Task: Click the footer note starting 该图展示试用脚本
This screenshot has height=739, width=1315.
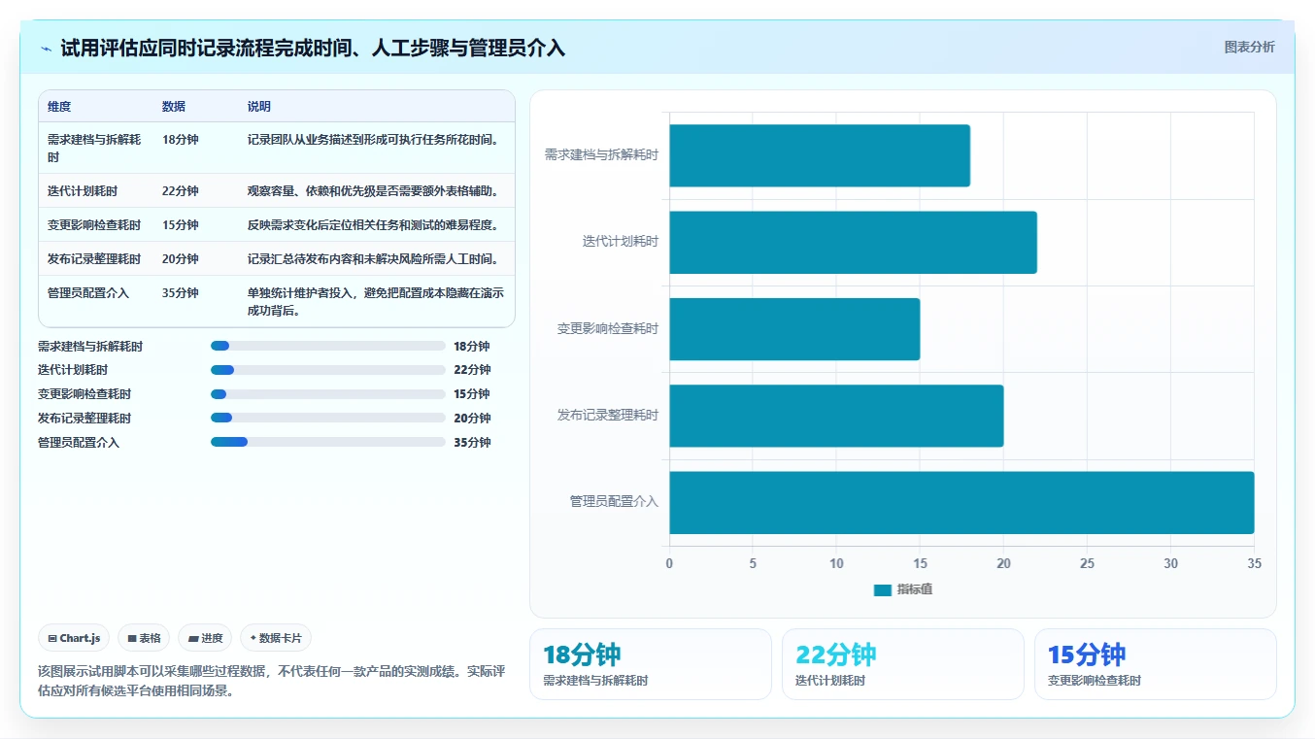Action: [272, 682]
